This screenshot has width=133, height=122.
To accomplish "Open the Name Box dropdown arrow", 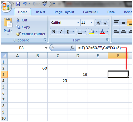I will coord(46,48).
